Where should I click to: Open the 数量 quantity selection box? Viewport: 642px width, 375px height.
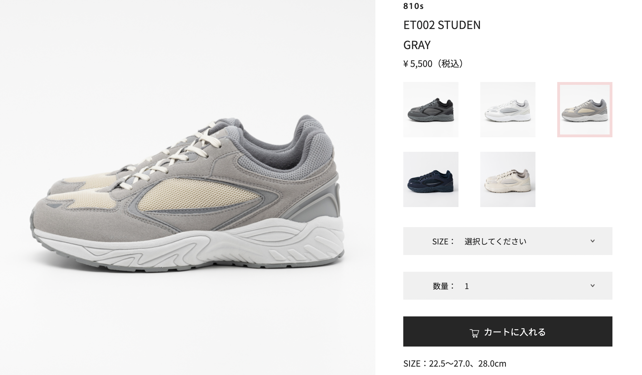coord(508,286)
